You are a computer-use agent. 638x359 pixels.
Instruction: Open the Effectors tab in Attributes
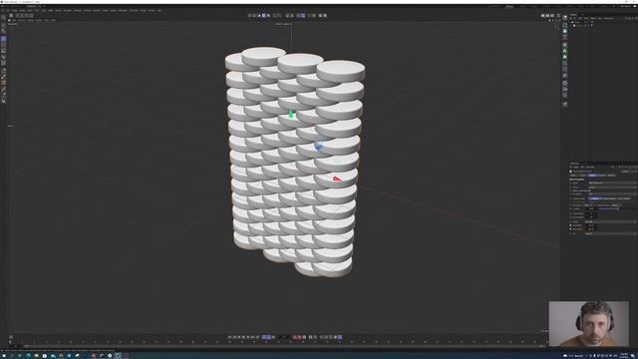click(x=611, y=176)
